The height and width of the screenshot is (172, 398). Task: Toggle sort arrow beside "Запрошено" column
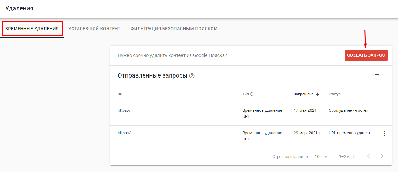(x=318, y=94)
